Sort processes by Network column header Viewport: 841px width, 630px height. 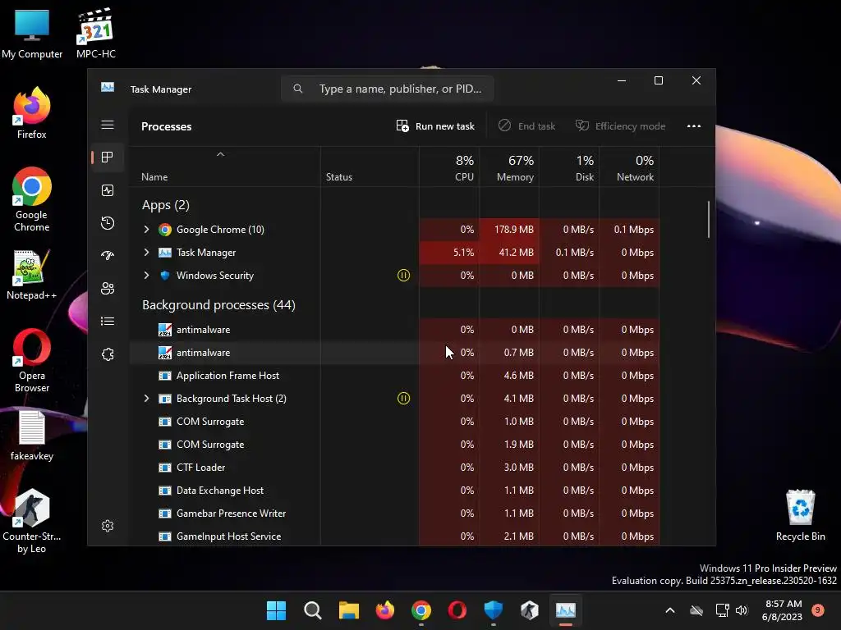click(x=630, y=168)
